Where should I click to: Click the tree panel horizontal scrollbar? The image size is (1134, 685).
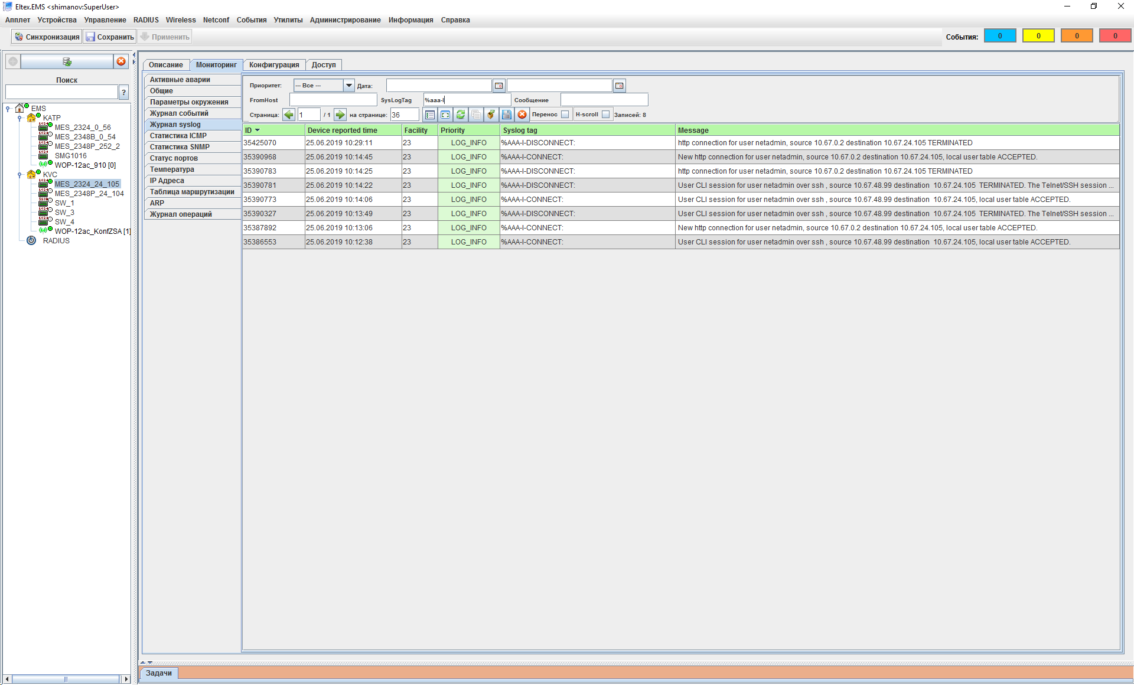67,679
